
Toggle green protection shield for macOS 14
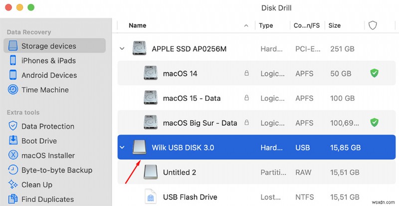tap(374, 73)
